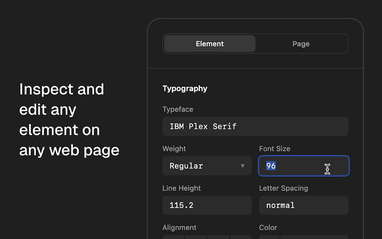
Task: Click the Typography section heading
Action: (185, 89)
